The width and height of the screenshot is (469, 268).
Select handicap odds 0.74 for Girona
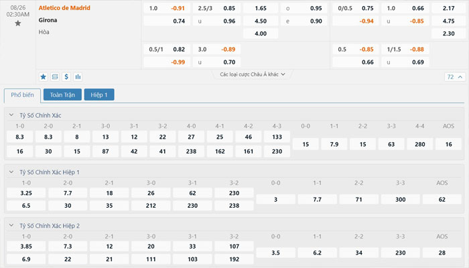tap(167, 21)
